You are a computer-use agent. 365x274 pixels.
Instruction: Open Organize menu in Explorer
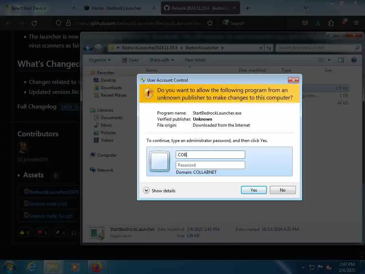click(x=100, y=60)
